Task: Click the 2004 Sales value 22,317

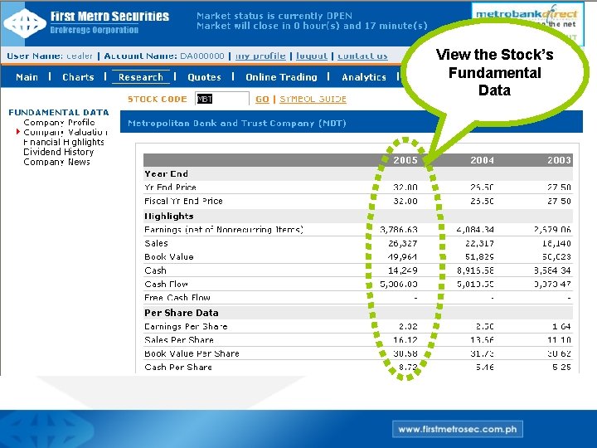Action: (479, 243)
